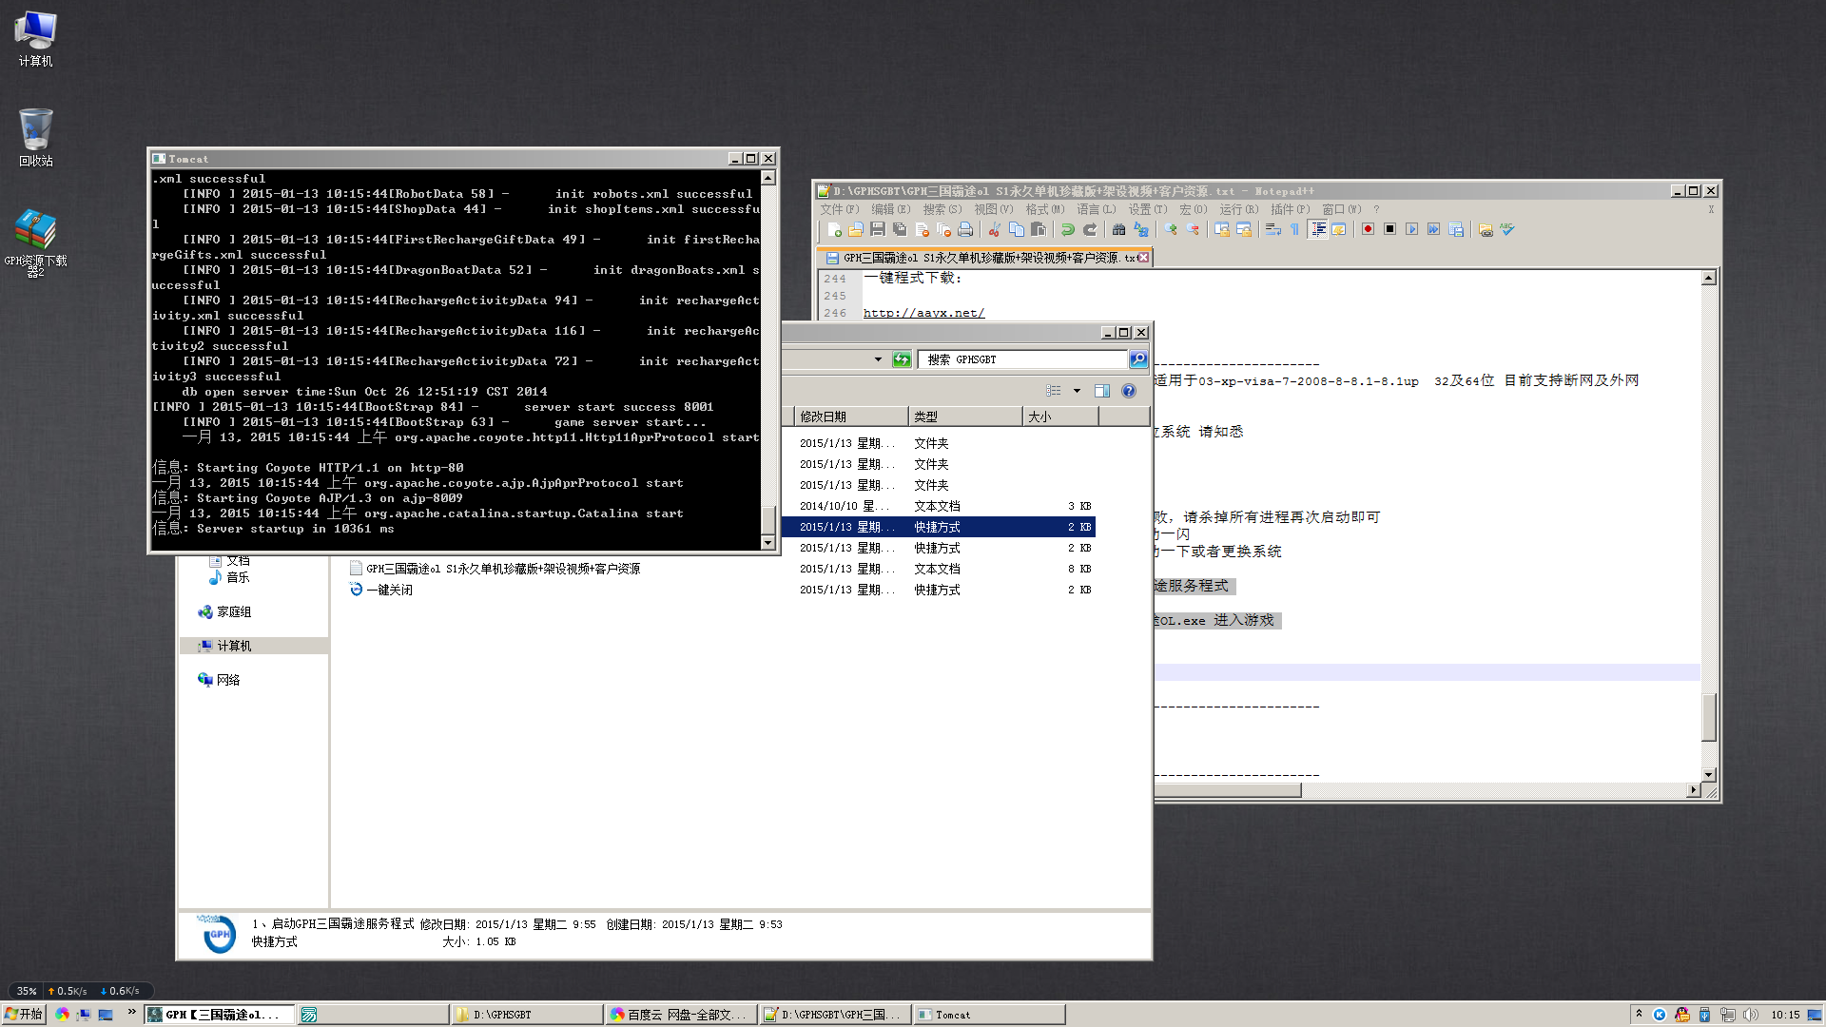The width and height of the screenshot is (1826, 1027).
Task: Expand hidden system tray icons arrow
Action: point(1639,1014)
